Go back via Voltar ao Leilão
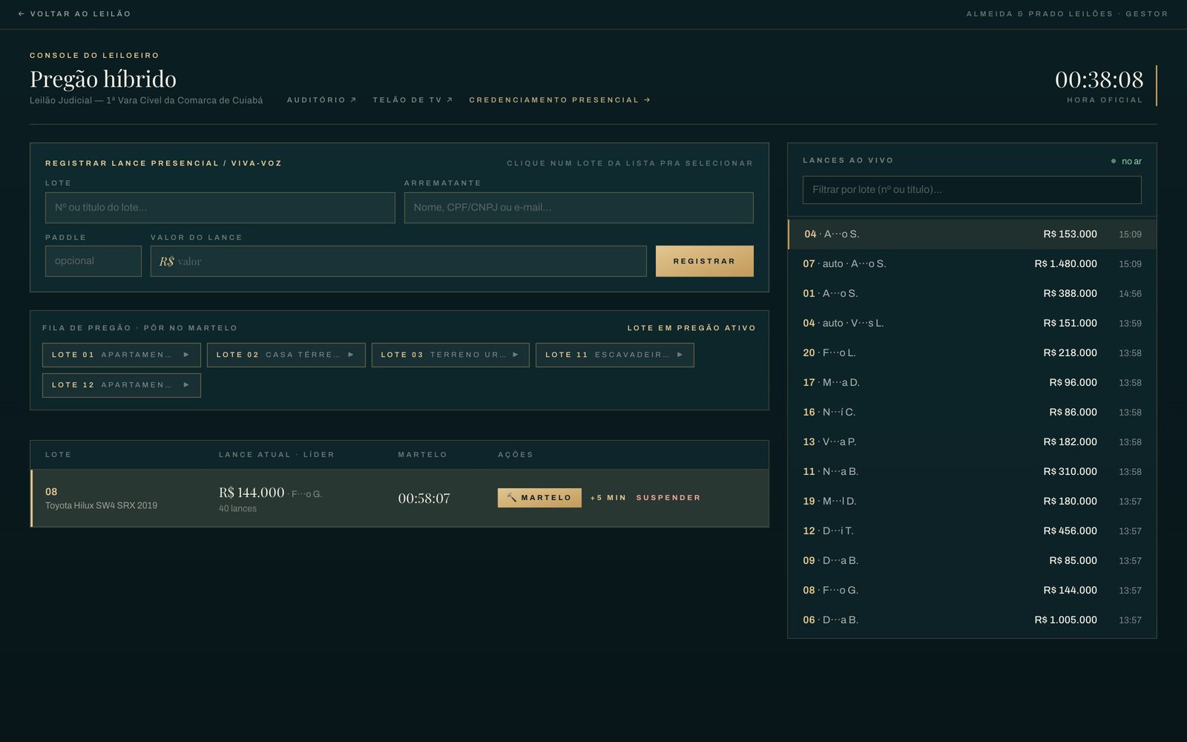 coord(74,13)
